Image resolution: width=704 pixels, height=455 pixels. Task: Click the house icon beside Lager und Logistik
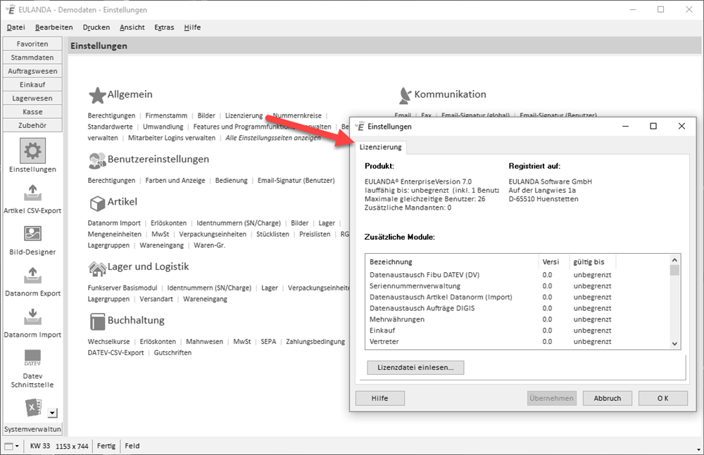[97, 268]
